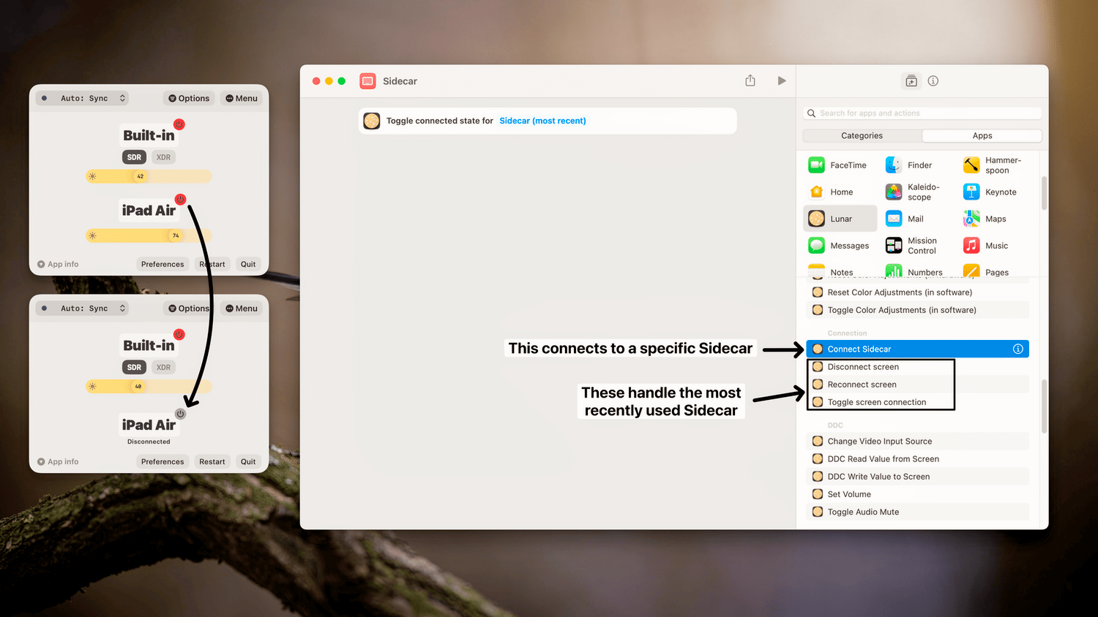1098x617 pixels.
Task: Run the Sidecar shortcut with the play button
Action: point(782,80)
